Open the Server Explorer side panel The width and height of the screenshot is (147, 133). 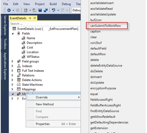click(5, 26)
